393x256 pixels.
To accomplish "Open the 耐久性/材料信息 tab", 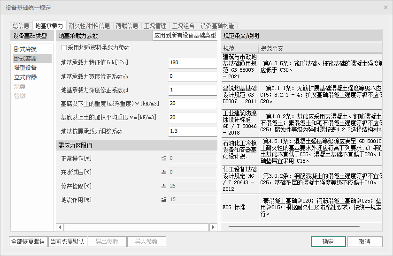I will (89, 26).
